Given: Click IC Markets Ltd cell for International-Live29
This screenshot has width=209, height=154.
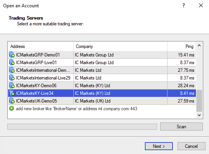Looking at the screenshot, I should coord(120,78).
